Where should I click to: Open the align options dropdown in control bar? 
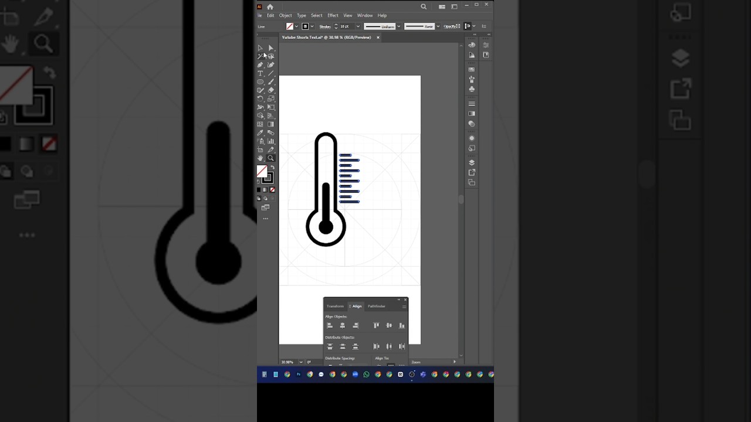tap(473, 26)
